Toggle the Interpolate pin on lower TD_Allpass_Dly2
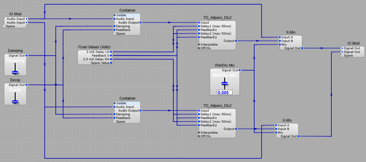The image size is (366, 162). coord(199,132)
